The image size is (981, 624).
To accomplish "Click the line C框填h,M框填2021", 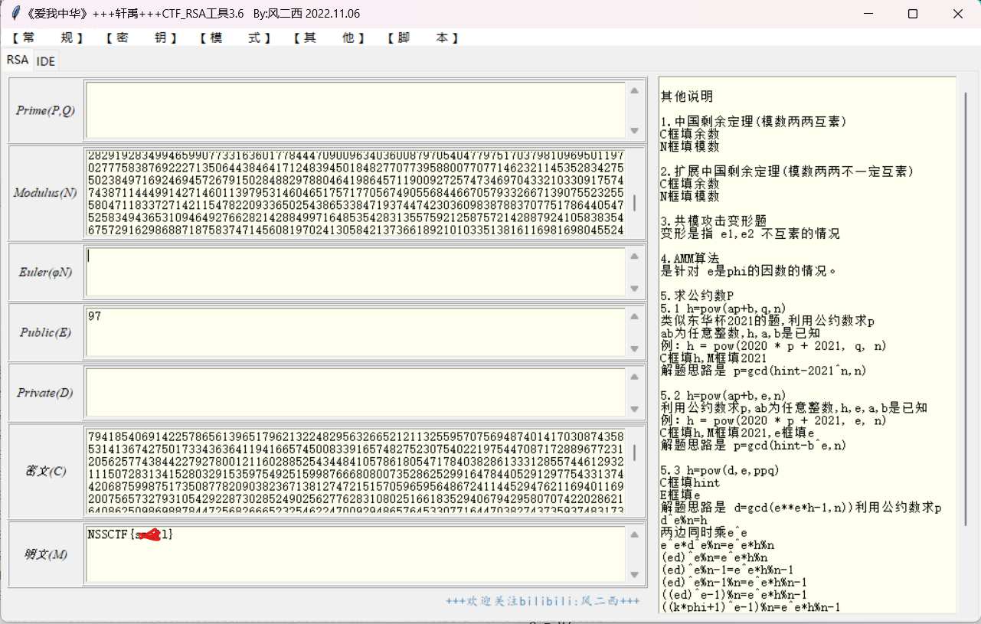I will point(714,358).
